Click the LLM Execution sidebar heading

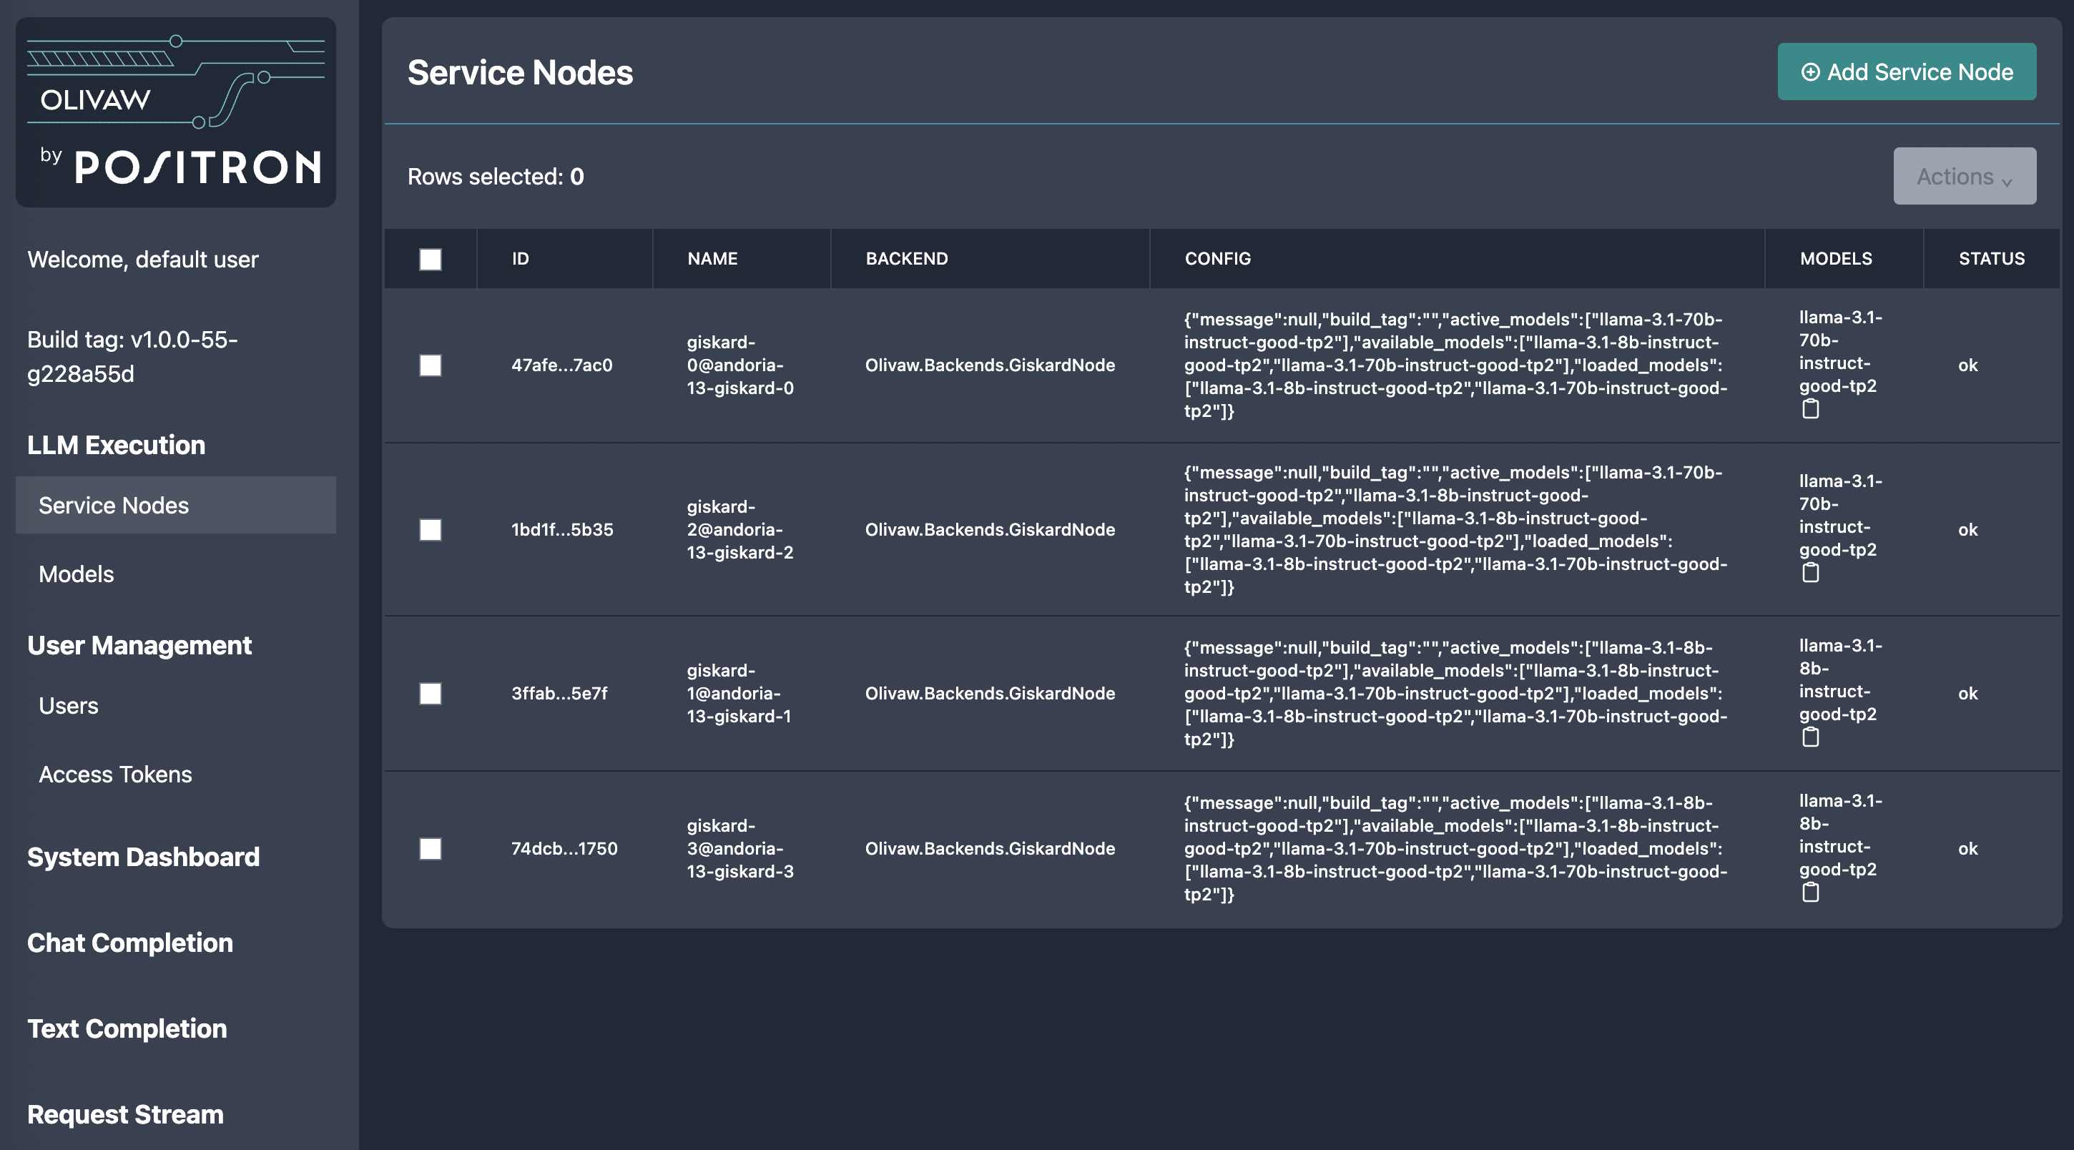click(116, 445)
